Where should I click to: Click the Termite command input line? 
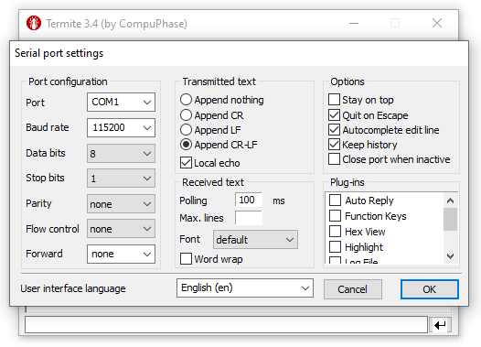pos(226,325)
